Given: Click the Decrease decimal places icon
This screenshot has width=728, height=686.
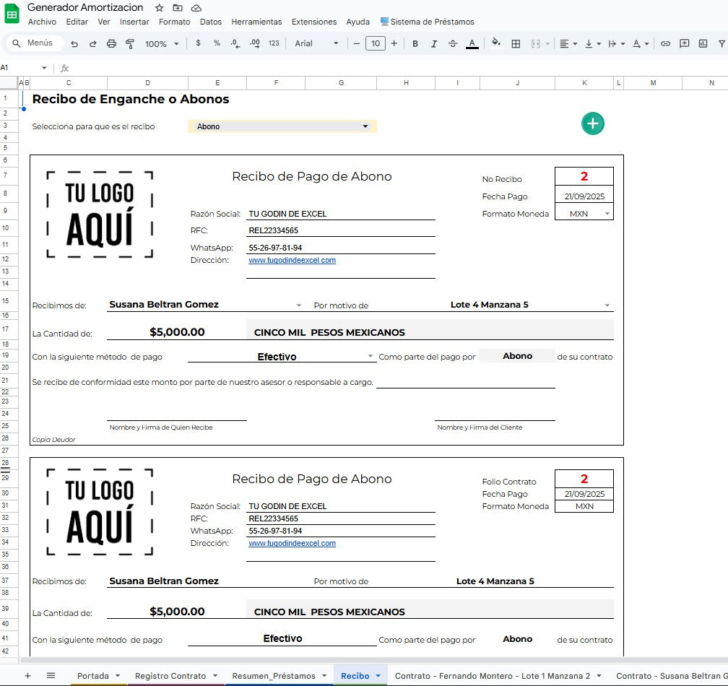Looking at the screenshot, I should coord(234,43).
